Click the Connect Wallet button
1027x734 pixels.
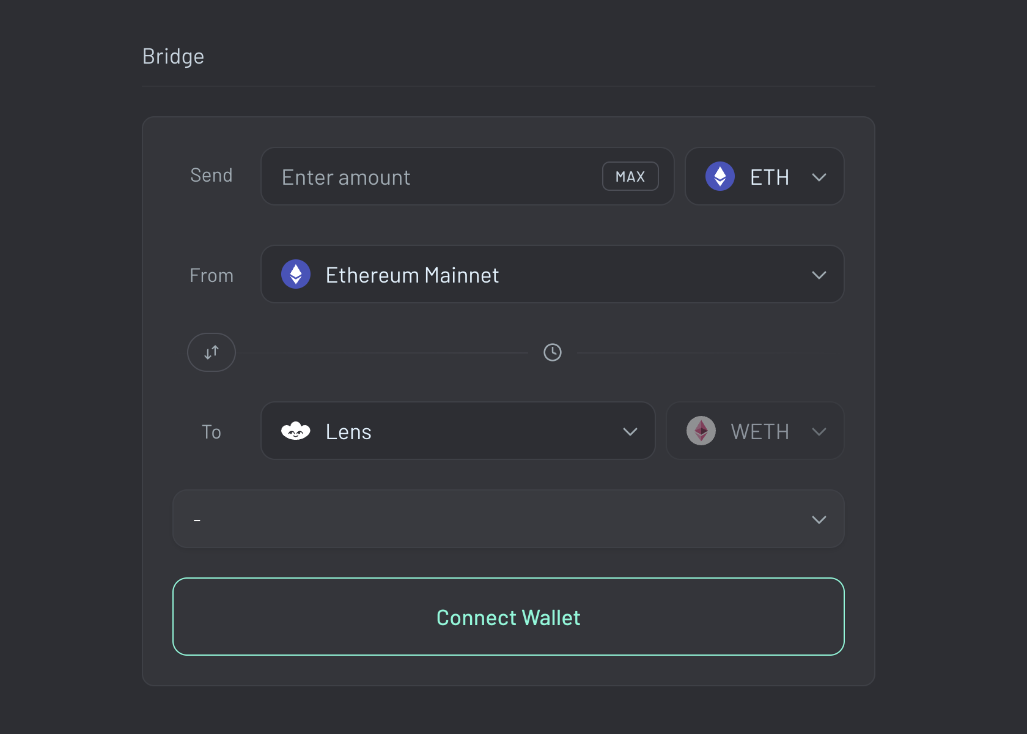(x=509, y=617)
